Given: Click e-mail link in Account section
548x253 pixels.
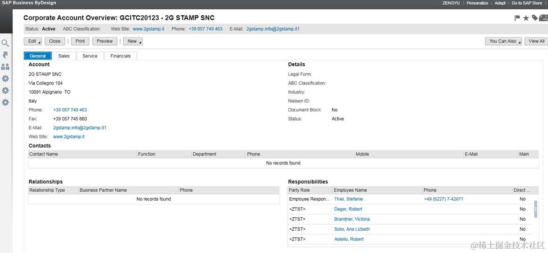Looking at the screenshot, I should (80, 128).
